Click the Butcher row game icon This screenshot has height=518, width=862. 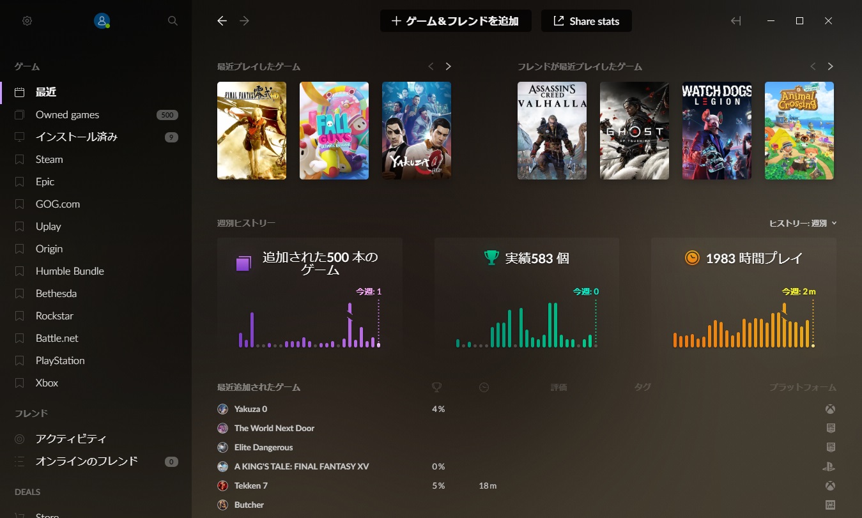coord(222,505)
